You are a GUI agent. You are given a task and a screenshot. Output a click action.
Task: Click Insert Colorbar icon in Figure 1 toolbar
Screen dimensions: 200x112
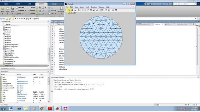pos(106,10)
